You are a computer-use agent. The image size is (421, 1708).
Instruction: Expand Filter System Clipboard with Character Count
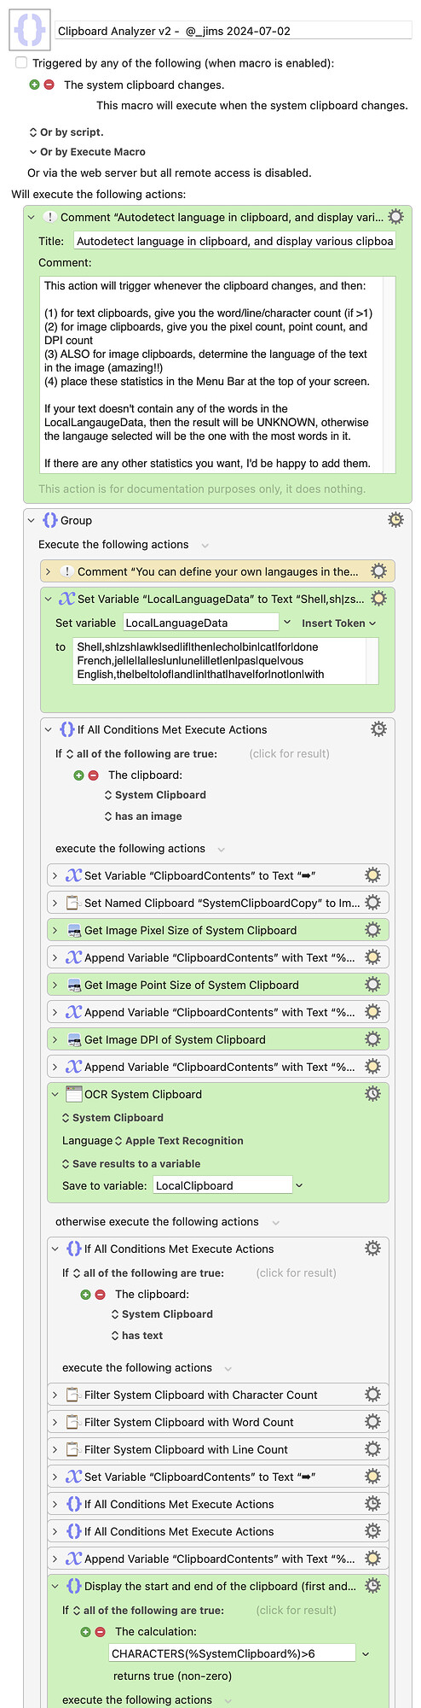(55, 1395)
